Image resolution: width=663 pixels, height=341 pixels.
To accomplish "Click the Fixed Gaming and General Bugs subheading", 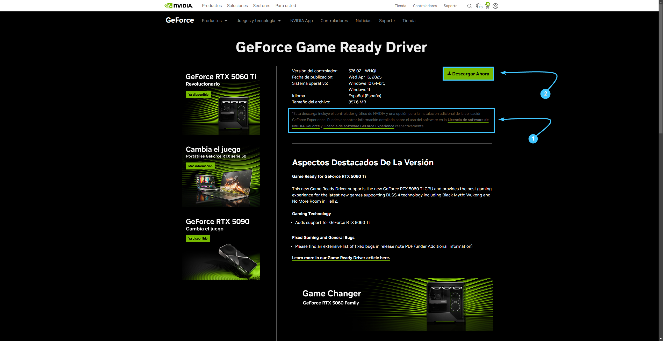I will (x=323, y=238).
